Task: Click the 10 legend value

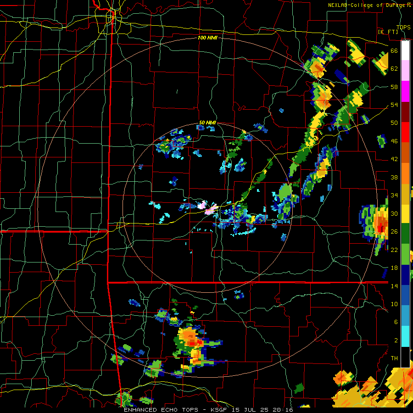Action: (394, 304)
